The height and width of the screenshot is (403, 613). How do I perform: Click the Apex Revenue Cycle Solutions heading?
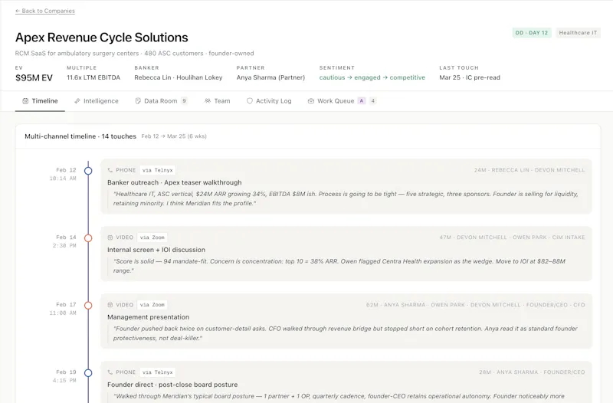[x=102, y=38]
